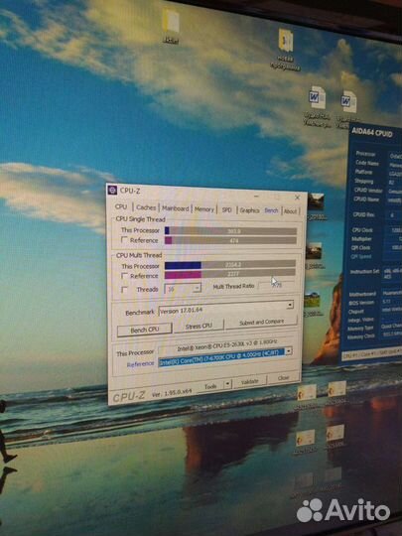Click multi thread This Processor score bar
The image size is (402, 536).
[230, 265]
